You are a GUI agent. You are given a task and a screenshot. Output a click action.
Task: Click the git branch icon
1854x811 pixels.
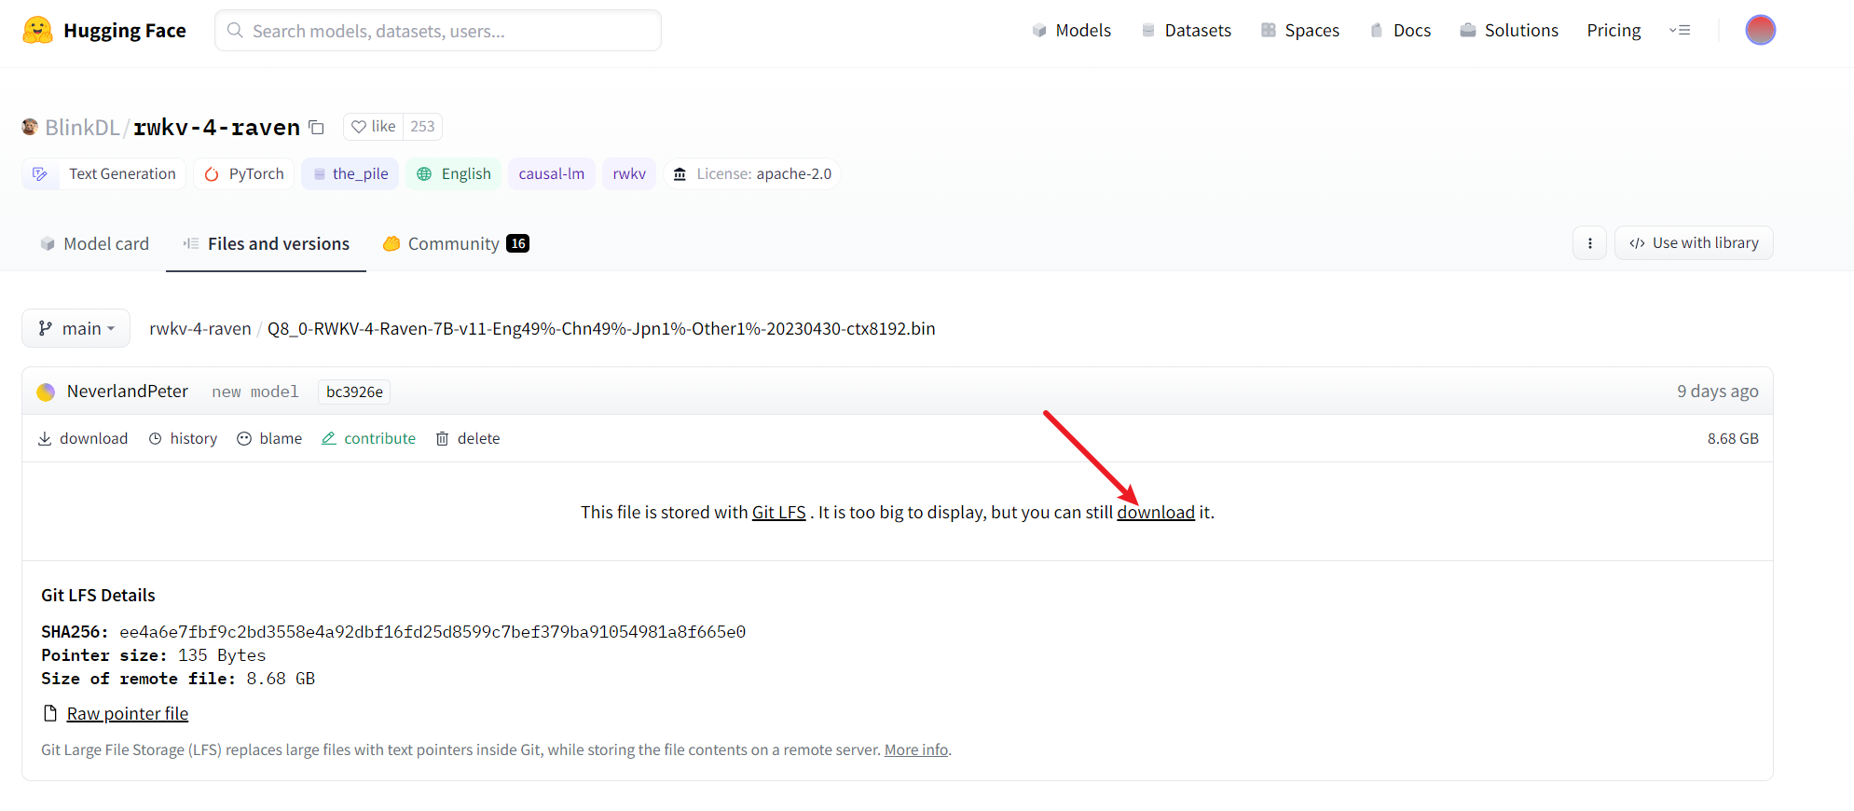(45, 328)
